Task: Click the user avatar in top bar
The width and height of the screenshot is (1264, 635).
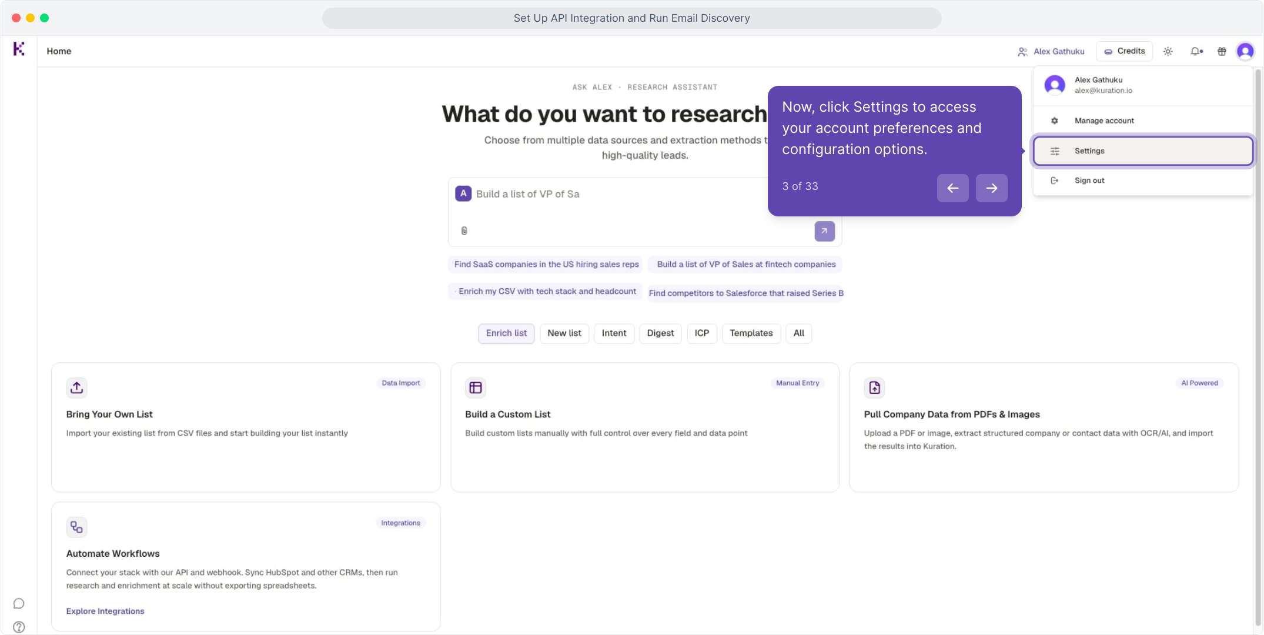Action: coord(1245,51)
